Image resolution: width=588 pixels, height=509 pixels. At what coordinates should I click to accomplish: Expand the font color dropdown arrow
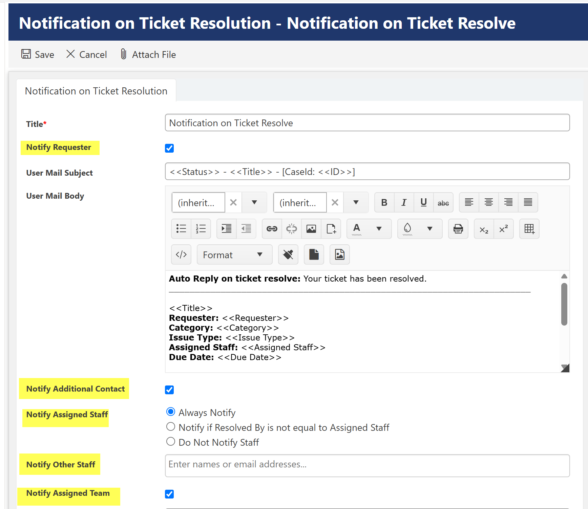point(379,229)
